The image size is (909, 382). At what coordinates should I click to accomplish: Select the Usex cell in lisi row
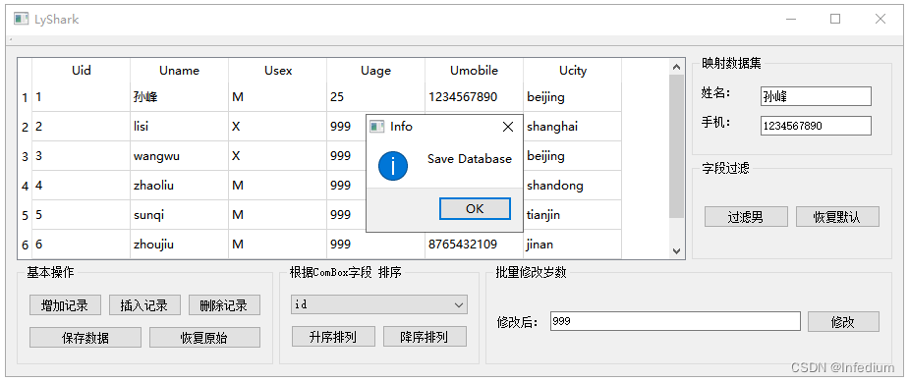click(278, 127)
